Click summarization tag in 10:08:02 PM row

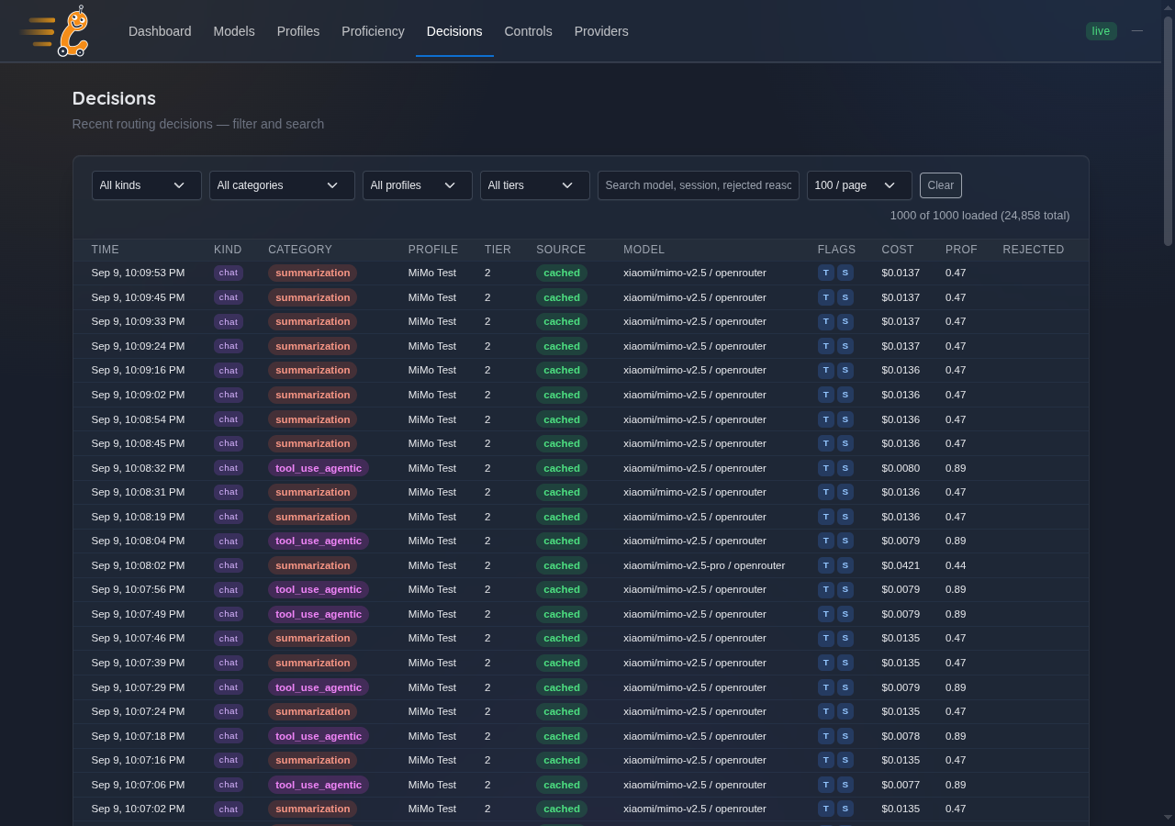[x=312, y=565]
